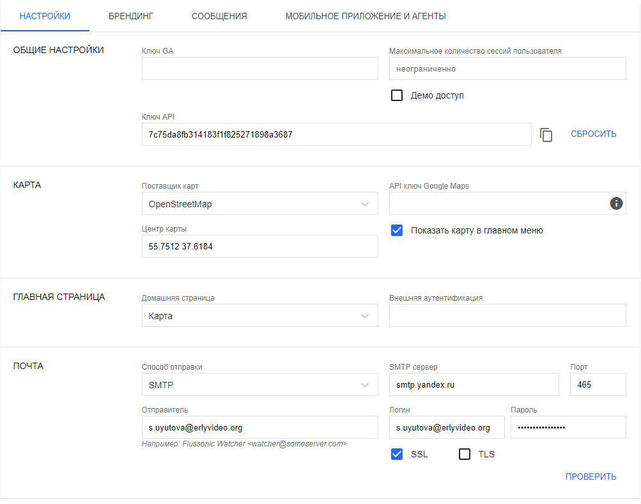The width and height of the screenshot is (641, 504).
Task: Click the Пароль password field
Action: click(568, 427)
